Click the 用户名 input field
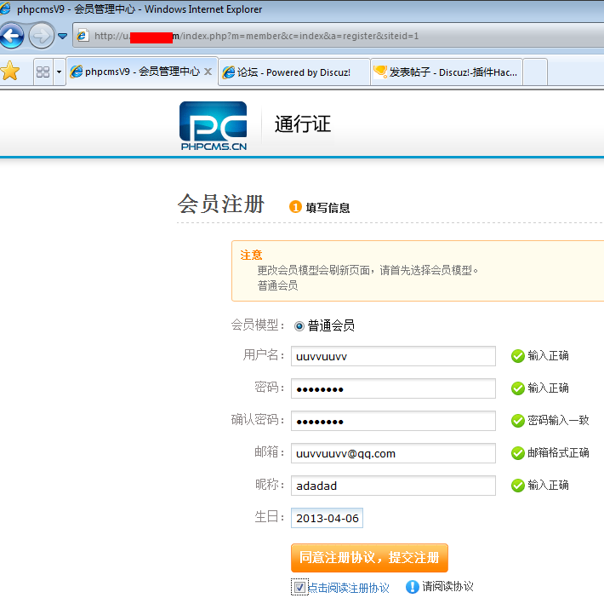 [393, 356]
